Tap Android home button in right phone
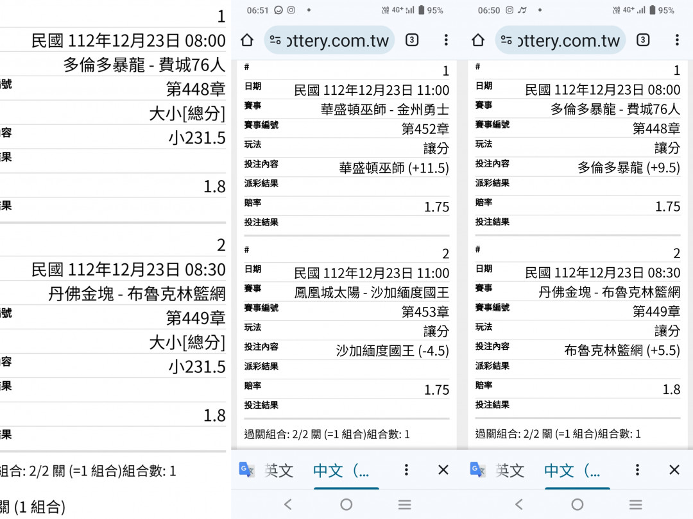This screenshot has height=519, width=693. (577, 504)
